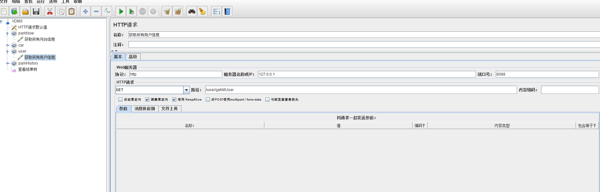Click the 名称 input field
This screenshot has height=192, width=600.
point(364,35)
